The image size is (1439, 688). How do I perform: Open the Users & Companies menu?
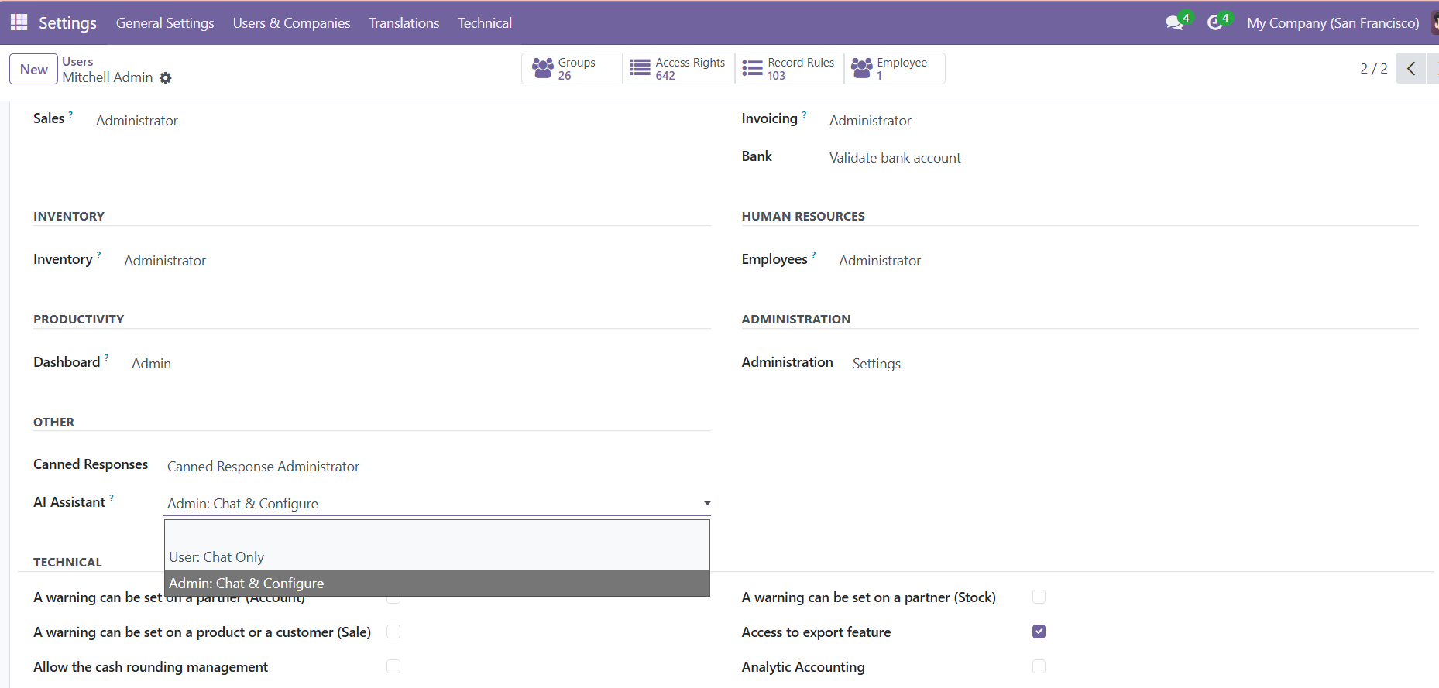pos(291,23)
